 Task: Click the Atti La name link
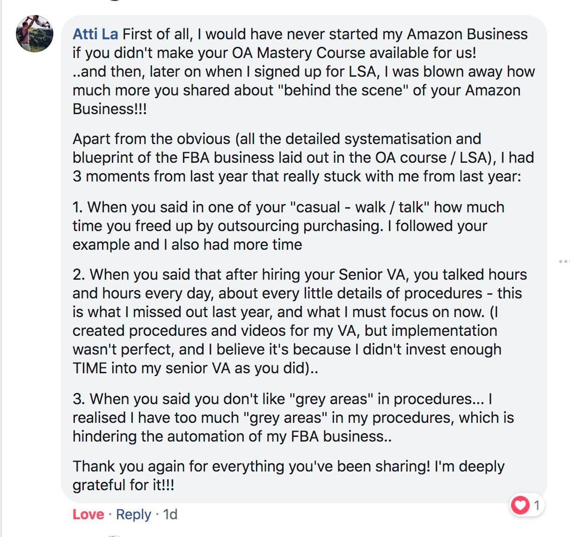tap(95, 34)
